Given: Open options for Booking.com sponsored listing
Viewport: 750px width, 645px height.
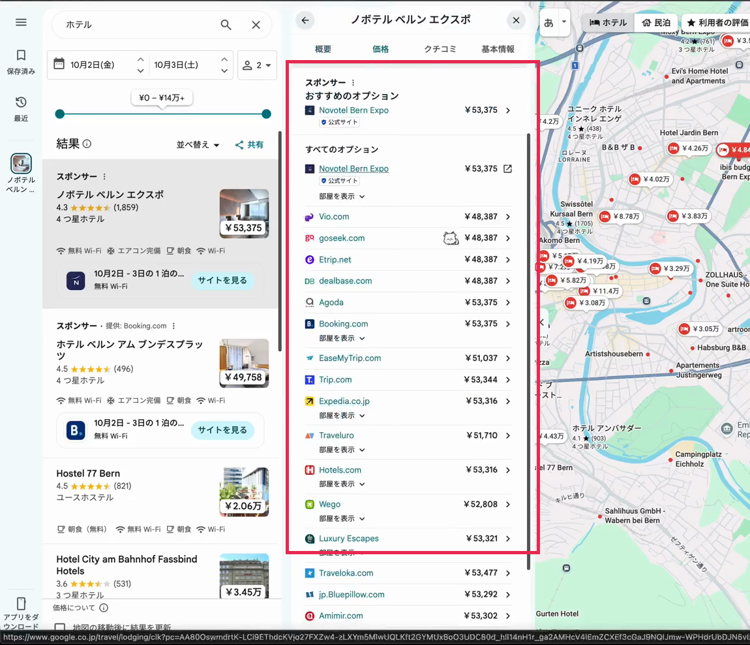Looking at the screenshot, I should coord(173,326).
